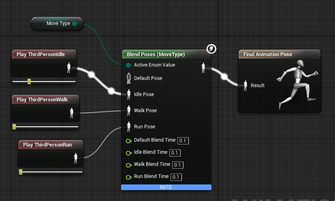Select the Blend Poses (MoveType) node title
Screen dimensions: 335x201
coord(156,54)
